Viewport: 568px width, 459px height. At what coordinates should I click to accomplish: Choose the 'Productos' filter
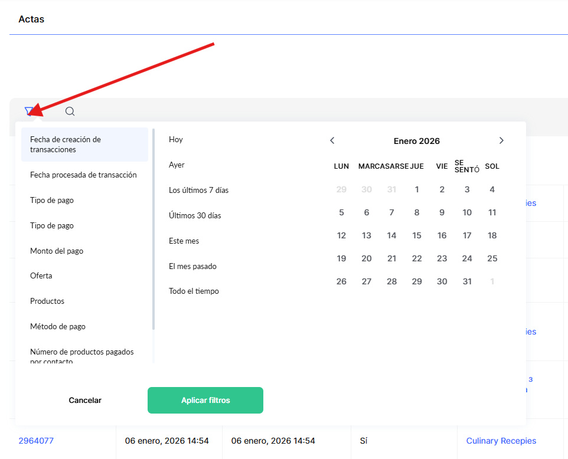point(47,301)
